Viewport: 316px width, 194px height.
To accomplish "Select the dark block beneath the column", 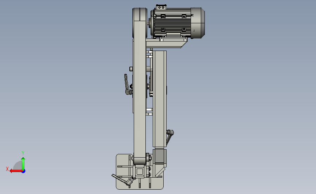I will click(160, 156).
